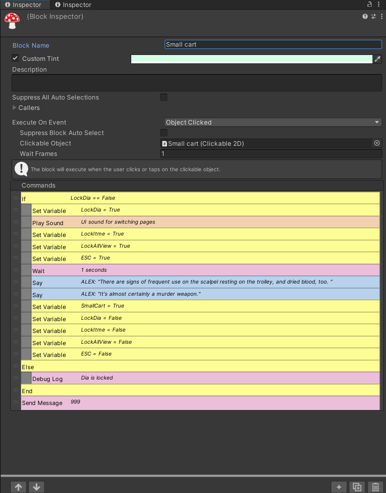Select the Wait 1 seconds command
Viewport: 386px width, 493px height.
[x=205, y=270]
